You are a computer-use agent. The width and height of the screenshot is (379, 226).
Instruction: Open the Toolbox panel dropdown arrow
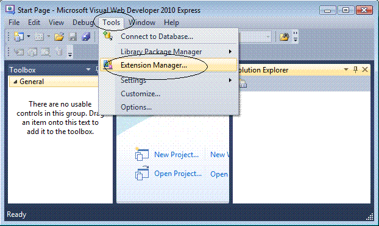pyautogui.click(x=88, y=69)
